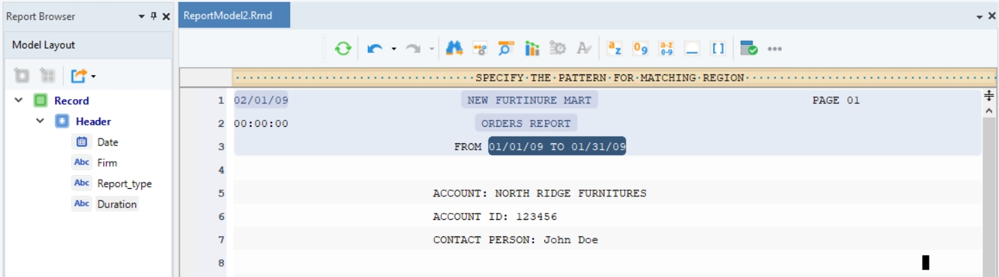This screenshot has width=999, height=277.
Task: Toggle the pin on Report Browser panel
Action: [x=154, y=17]
